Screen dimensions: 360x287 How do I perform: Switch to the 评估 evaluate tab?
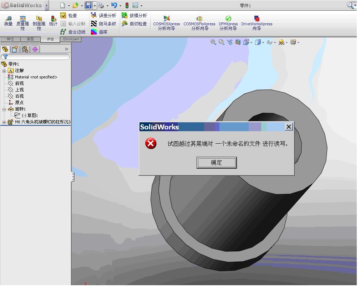click(50, 39)
